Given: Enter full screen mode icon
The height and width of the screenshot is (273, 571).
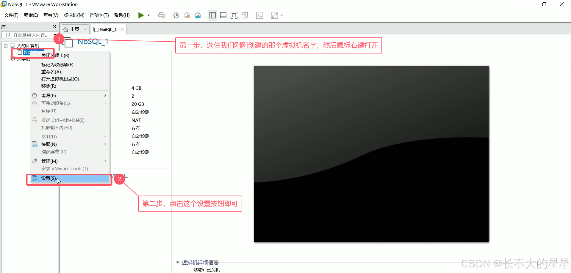Looking at the screenshot, I should 234,15.
